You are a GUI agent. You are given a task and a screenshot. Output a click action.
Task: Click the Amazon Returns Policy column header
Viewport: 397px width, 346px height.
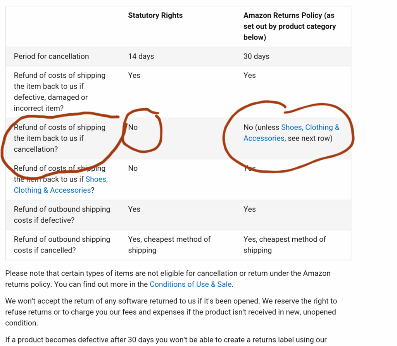(290, 26)
